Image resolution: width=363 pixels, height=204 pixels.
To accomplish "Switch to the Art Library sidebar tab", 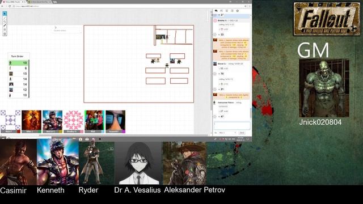I will pyautogui.click(x=222, y=11).
